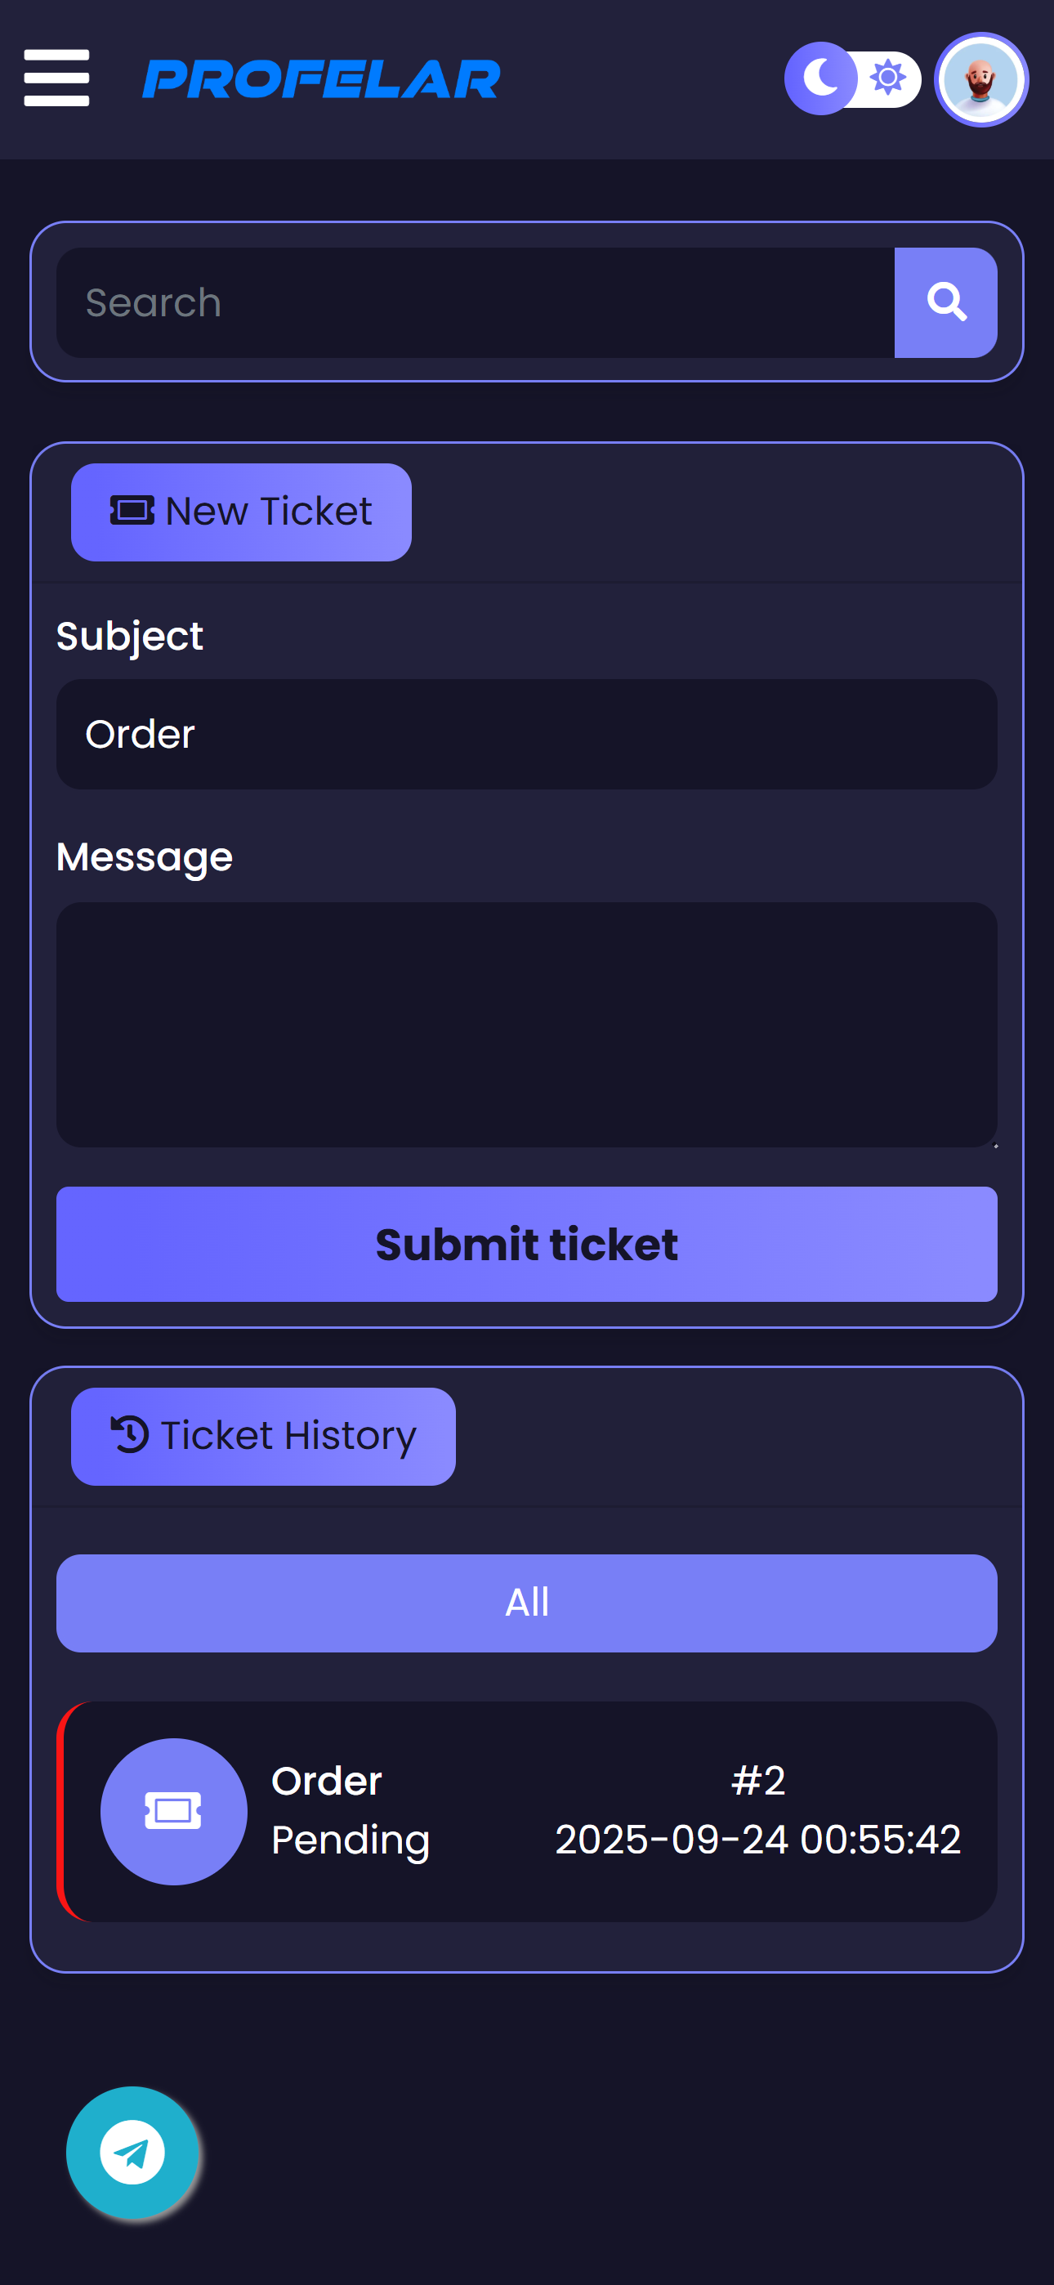Open ticket #2 number link
This screenshot has height=2285, width=1054.
point(757,1780)
